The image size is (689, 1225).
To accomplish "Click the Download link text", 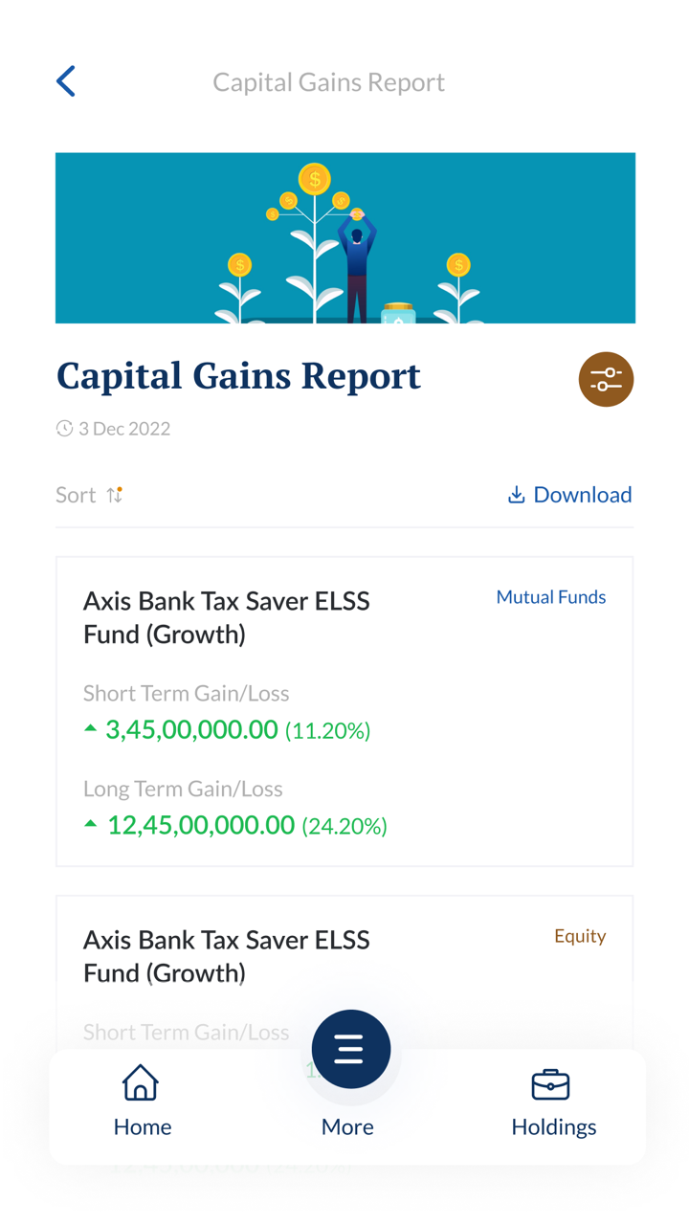I will [582, 495].
